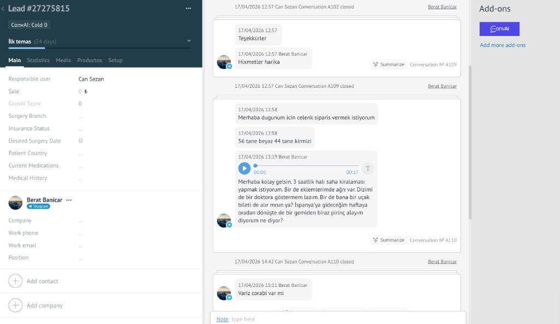The height and width of the screenshot is (324, 560).
Task: Click Add more add-ons link
Action: (503, 45)
